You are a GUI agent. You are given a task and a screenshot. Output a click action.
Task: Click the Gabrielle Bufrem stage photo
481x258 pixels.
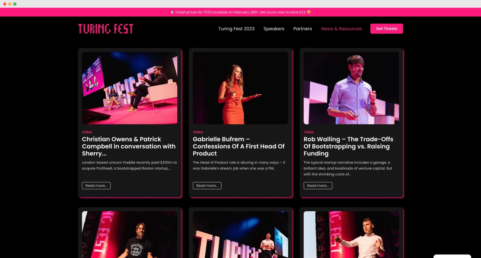point(240,88)
